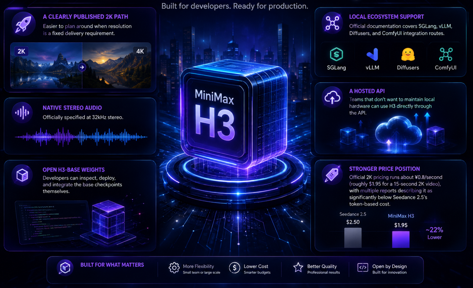Click the "STRONGER PRICE POSITION" heading
This screenshot has height=288, width=473.
384,169
